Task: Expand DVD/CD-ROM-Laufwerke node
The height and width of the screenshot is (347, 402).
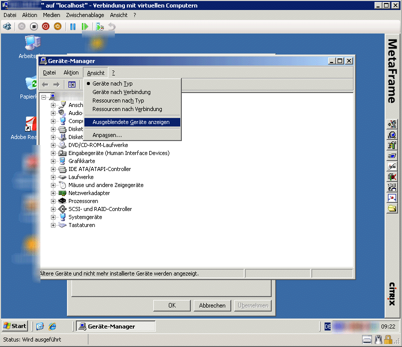Action: click(53, 145)
